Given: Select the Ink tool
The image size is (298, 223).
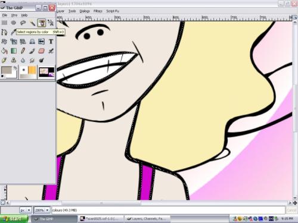Looking at the screenshot, I should point(4,60).
